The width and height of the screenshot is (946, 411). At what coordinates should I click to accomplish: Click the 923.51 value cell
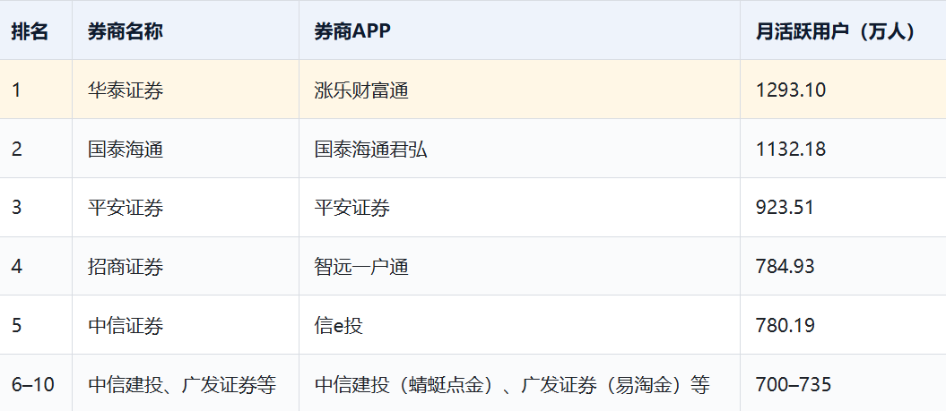click(843, 208)
